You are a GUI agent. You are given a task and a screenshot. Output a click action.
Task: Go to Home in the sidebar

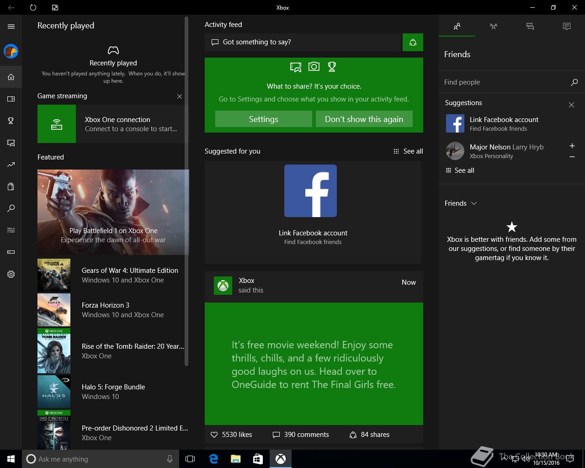point(11,77)
